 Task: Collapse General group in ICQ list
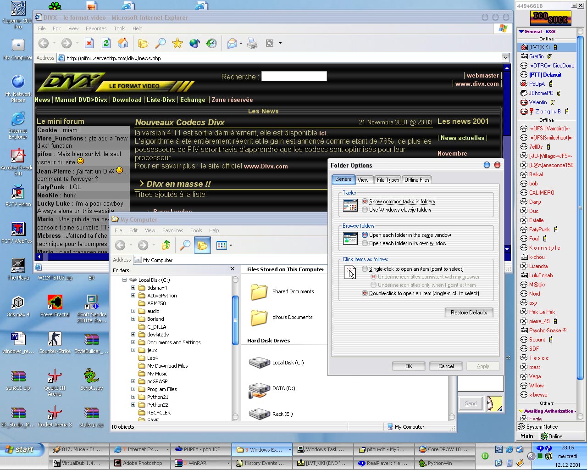pyautogui.click(x=521, y=32)
